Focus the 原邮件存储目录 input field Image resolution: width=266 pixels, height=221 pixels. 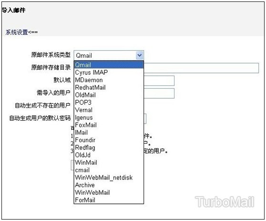click(201, 68)
